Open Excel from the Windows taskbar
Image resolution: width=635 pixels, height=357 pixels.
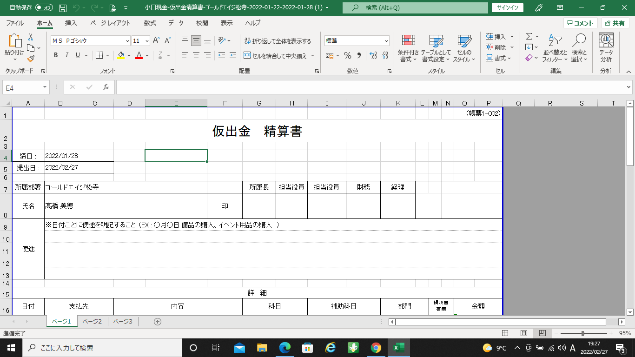point(398,348)
